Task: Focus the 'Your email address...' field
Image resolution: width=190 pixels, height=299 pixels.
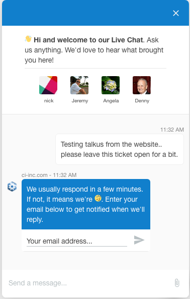Action: [77, 241]
